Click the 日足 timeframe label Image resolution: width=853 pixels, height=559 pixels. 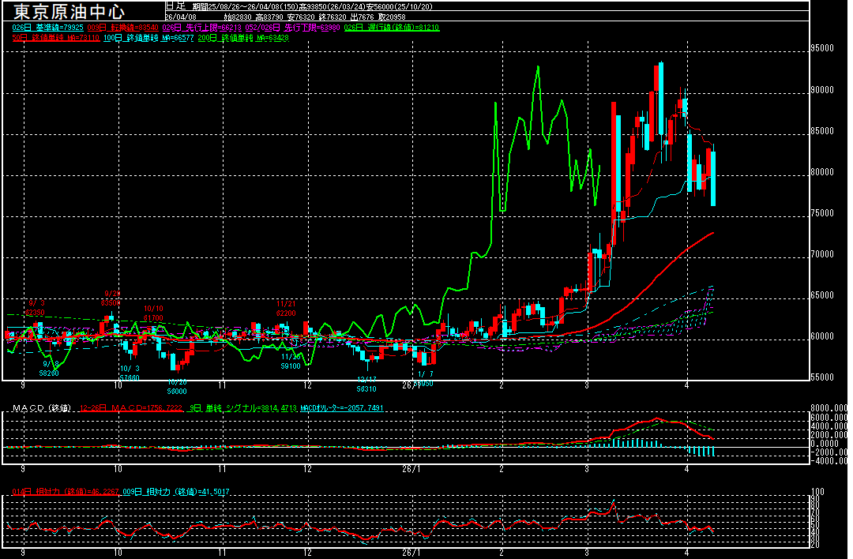[174, 6]
